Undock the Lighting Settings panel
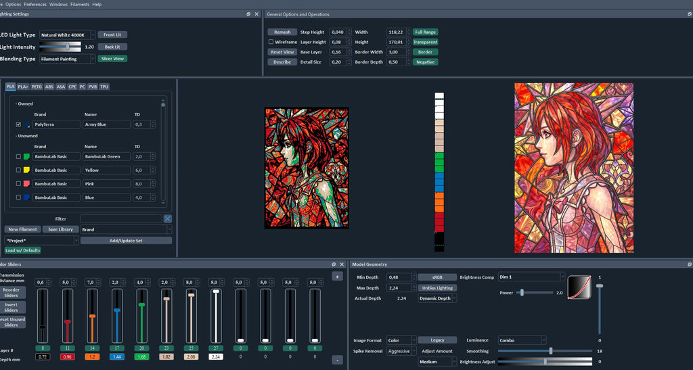The image size is (693, 370). (x=248, y=14)
